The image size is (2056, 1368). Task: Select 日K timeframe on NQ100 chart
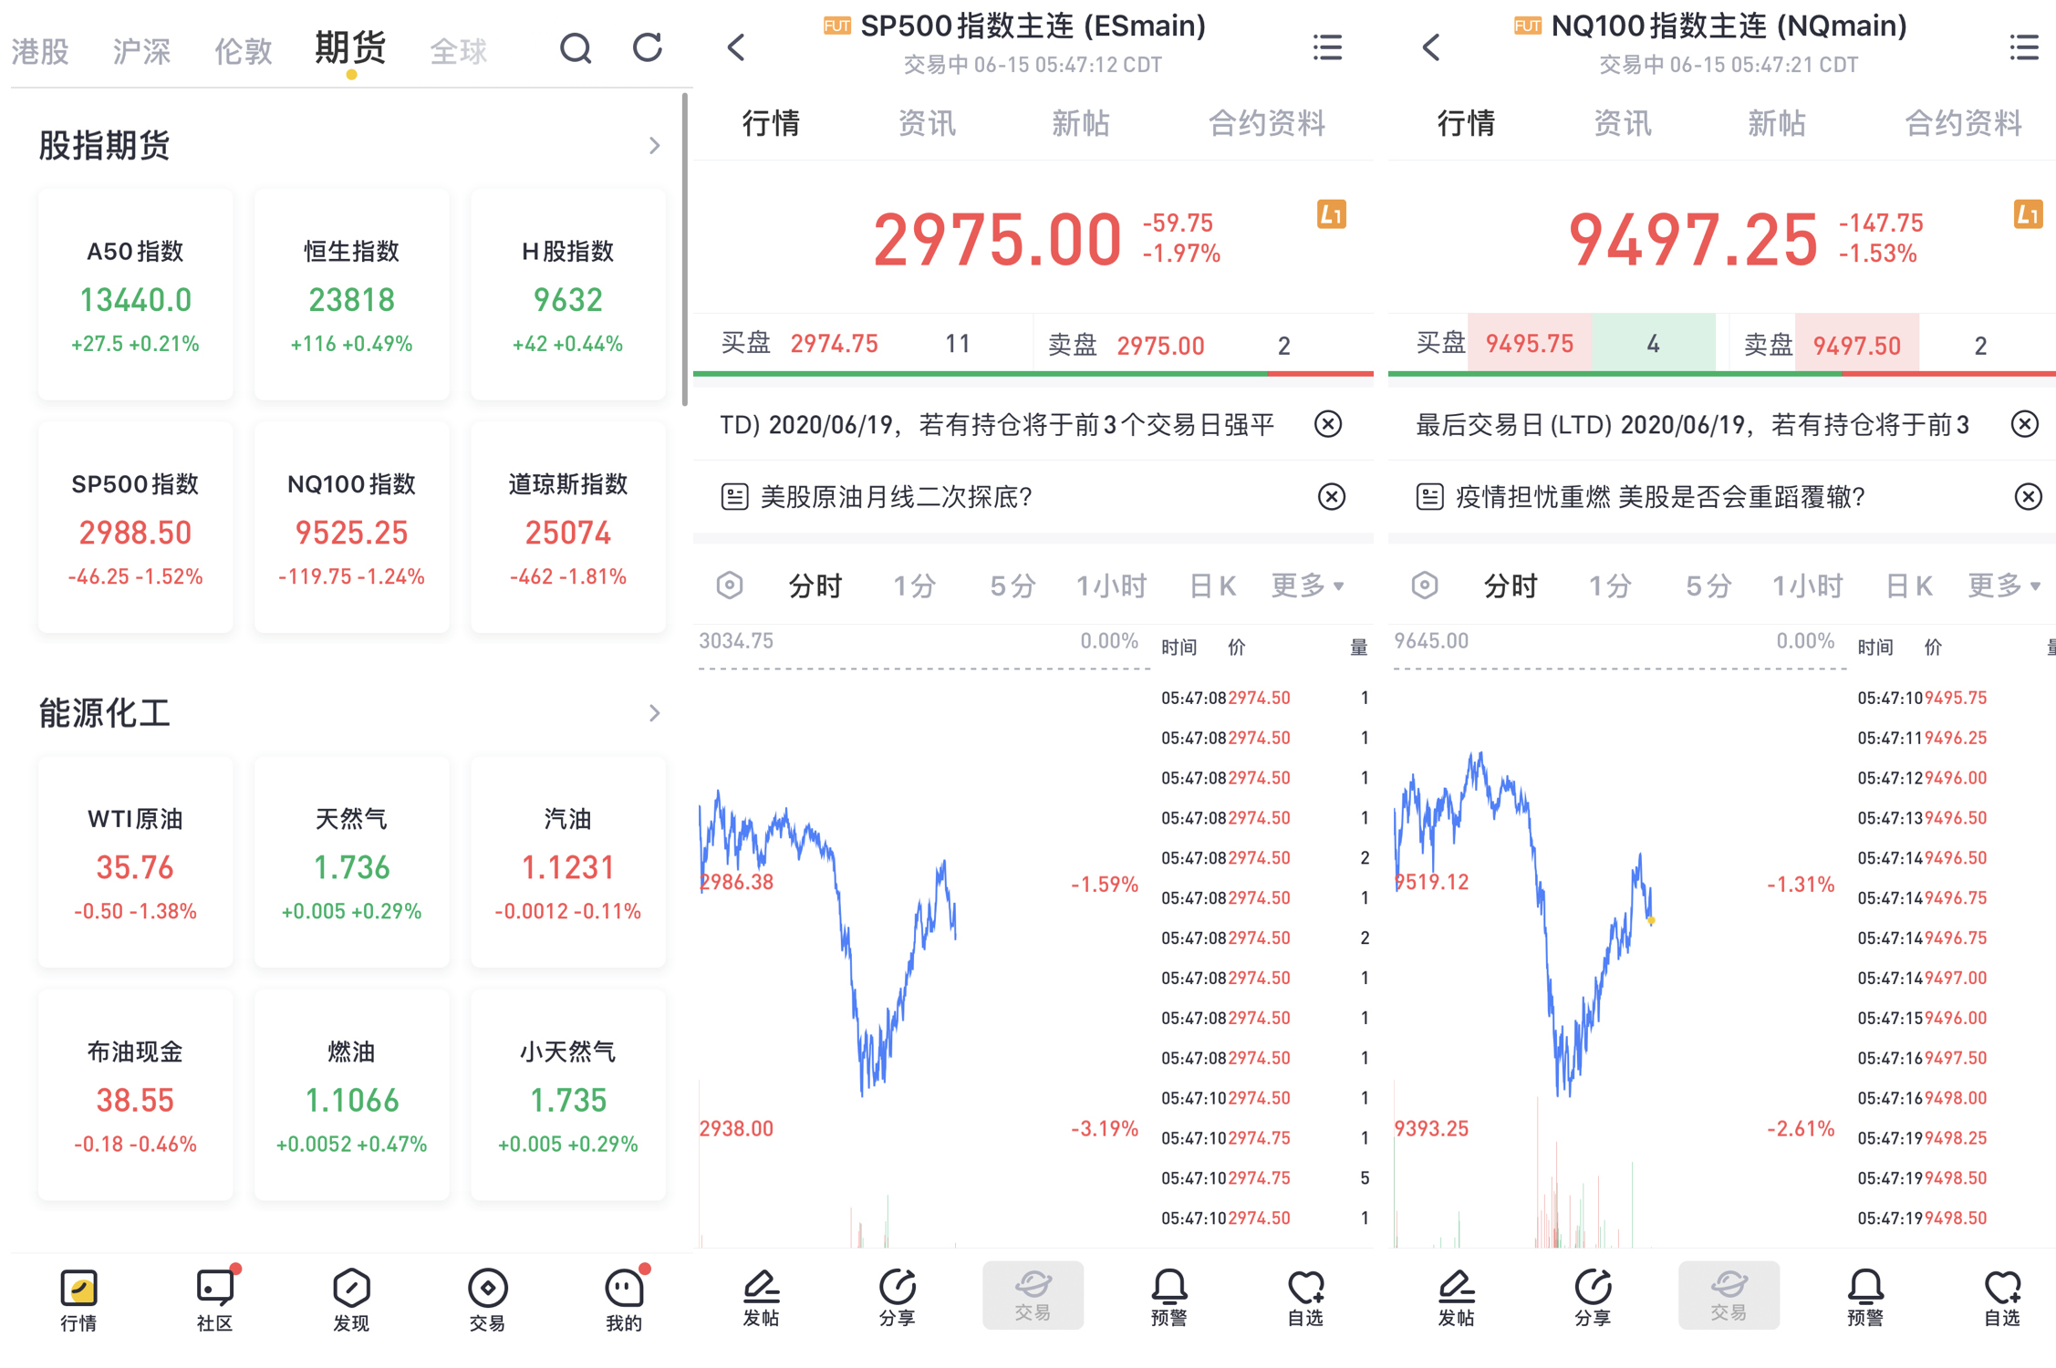(x=1908, y=585)
